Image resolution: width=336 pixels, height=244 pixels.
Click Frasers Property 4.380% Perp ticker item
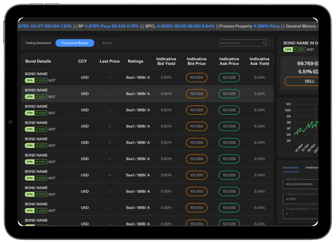coord(250,26)
